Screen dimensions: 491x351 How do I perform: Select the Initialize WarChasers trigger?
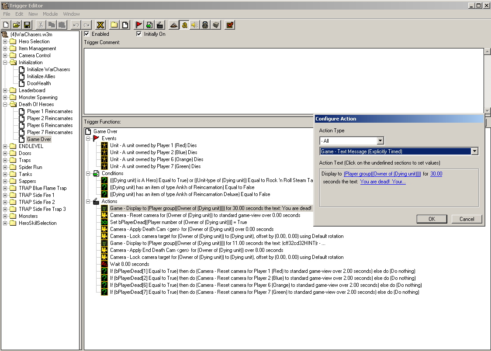pyautogui.click(x=48, y=69)
